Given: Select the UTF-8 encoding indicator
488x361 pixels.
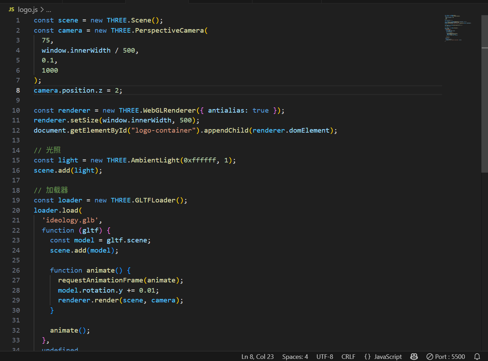Looking at the screenshot, I should [x=325, y=356].
